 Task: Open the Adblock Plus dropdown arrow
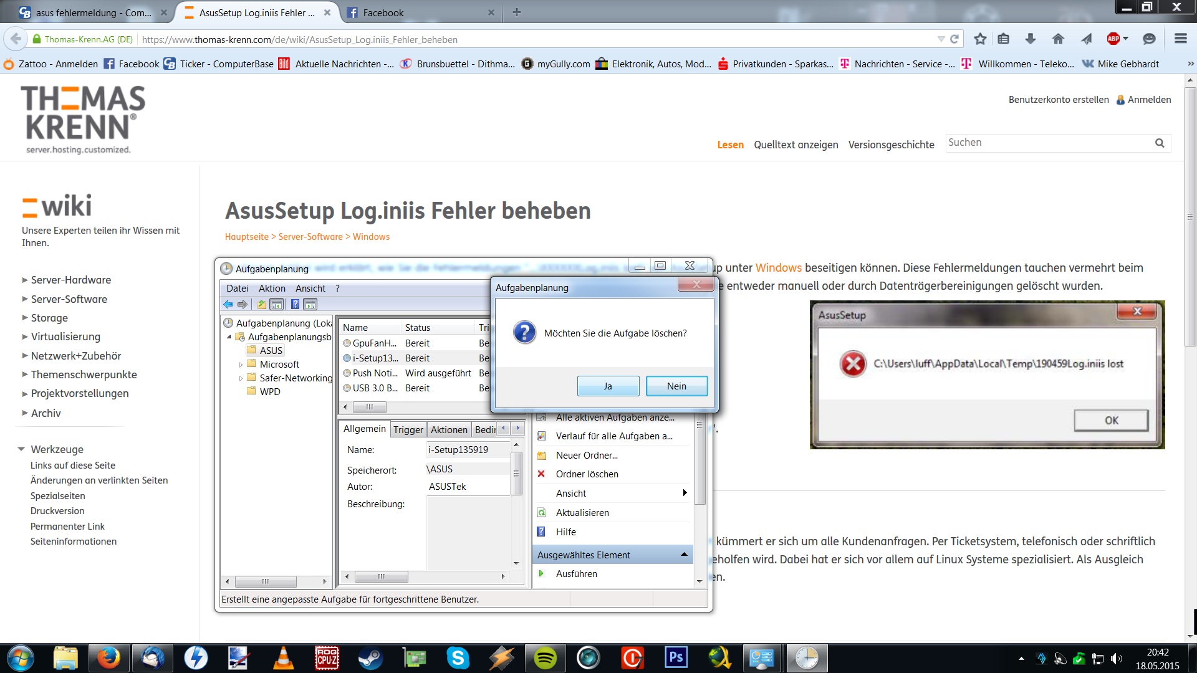pos(1126,39)
